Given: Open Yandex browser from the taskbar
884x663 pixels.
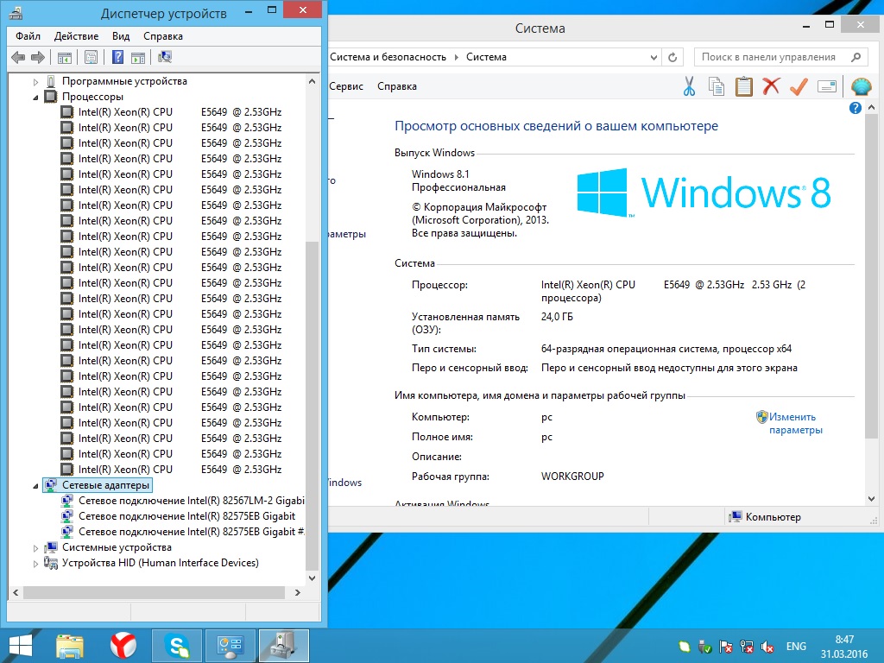Looking at the screenshot, I should coord(123,646).
